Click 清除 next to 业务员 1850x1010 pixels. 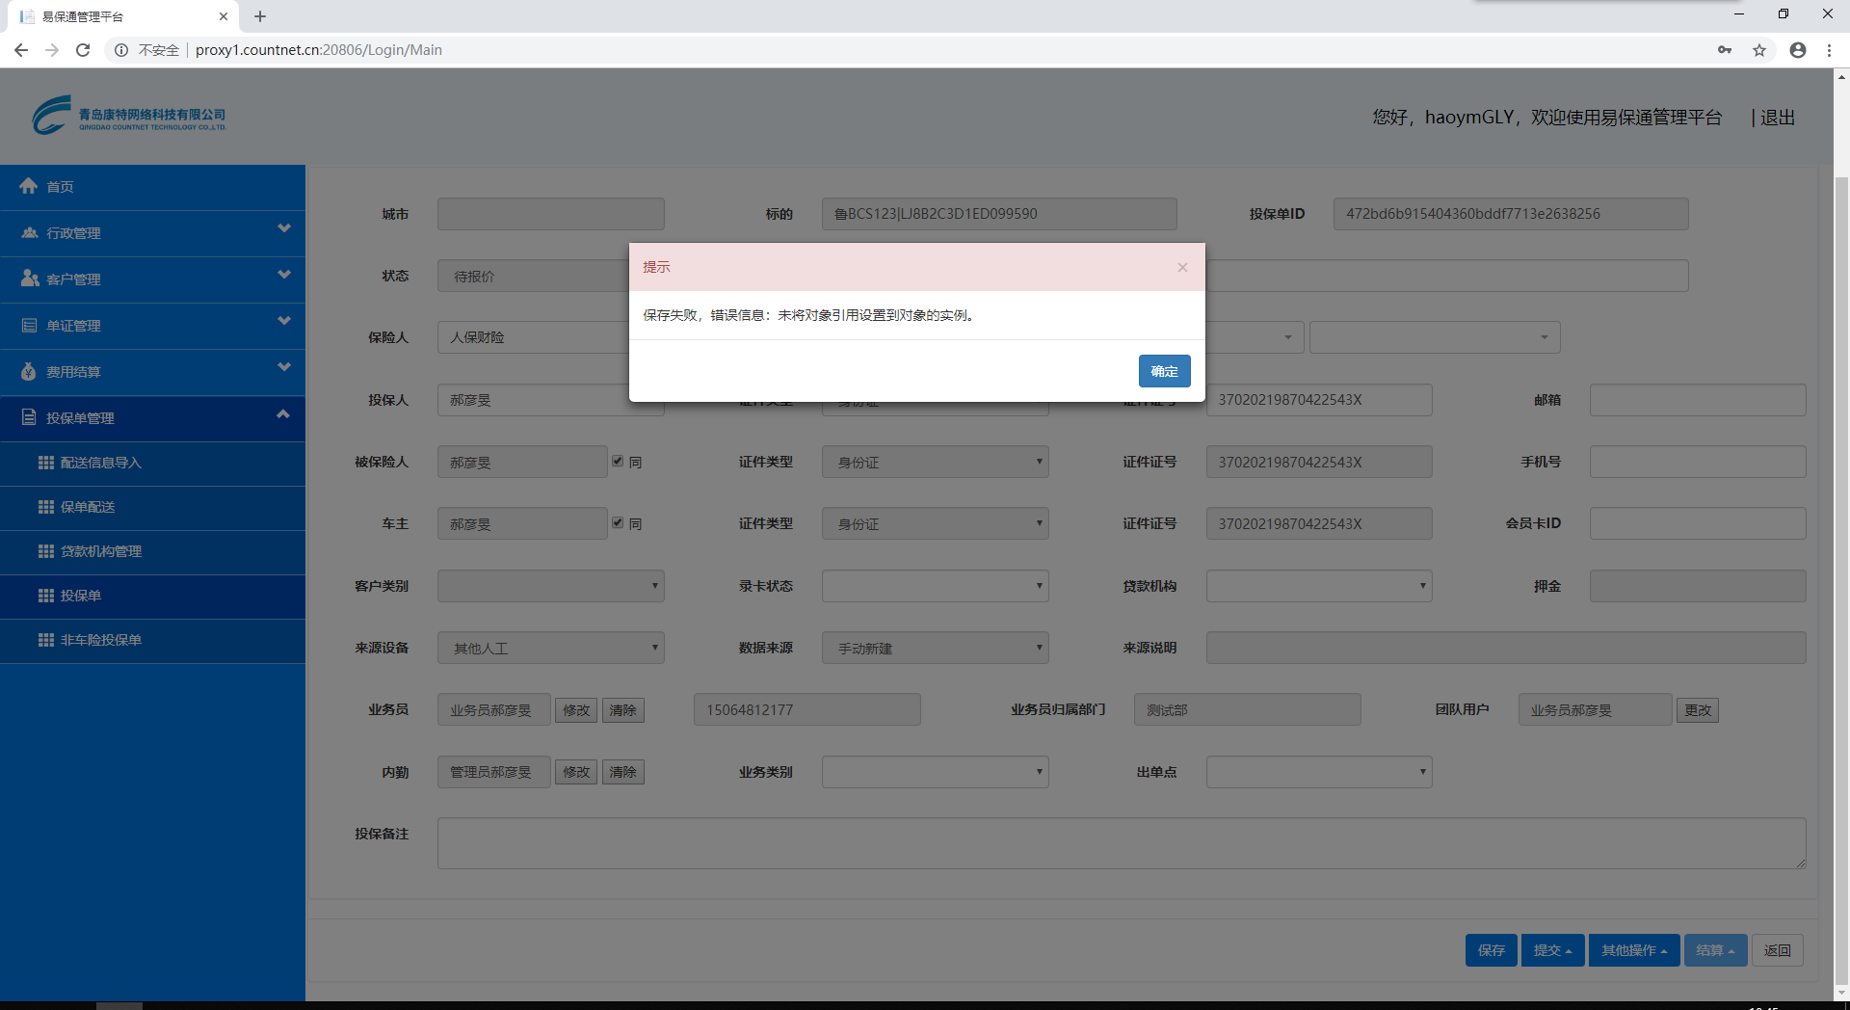(622, 710)
